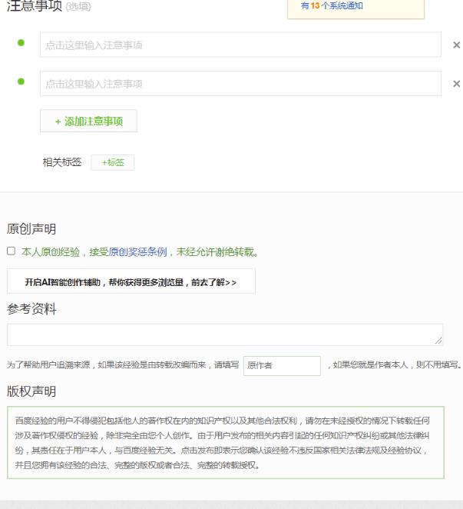The width and height of the screenshot is (463, 509).
Task: Remove the second 注意事项 row with ×
Action: click(457, 84)
